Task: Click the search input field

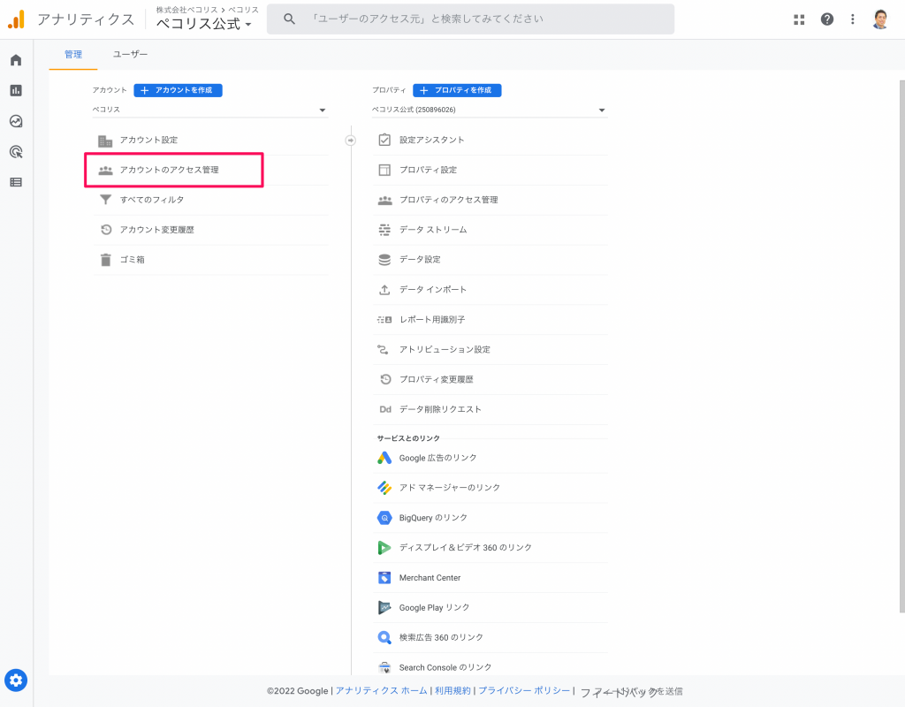Action: (470, 19)
